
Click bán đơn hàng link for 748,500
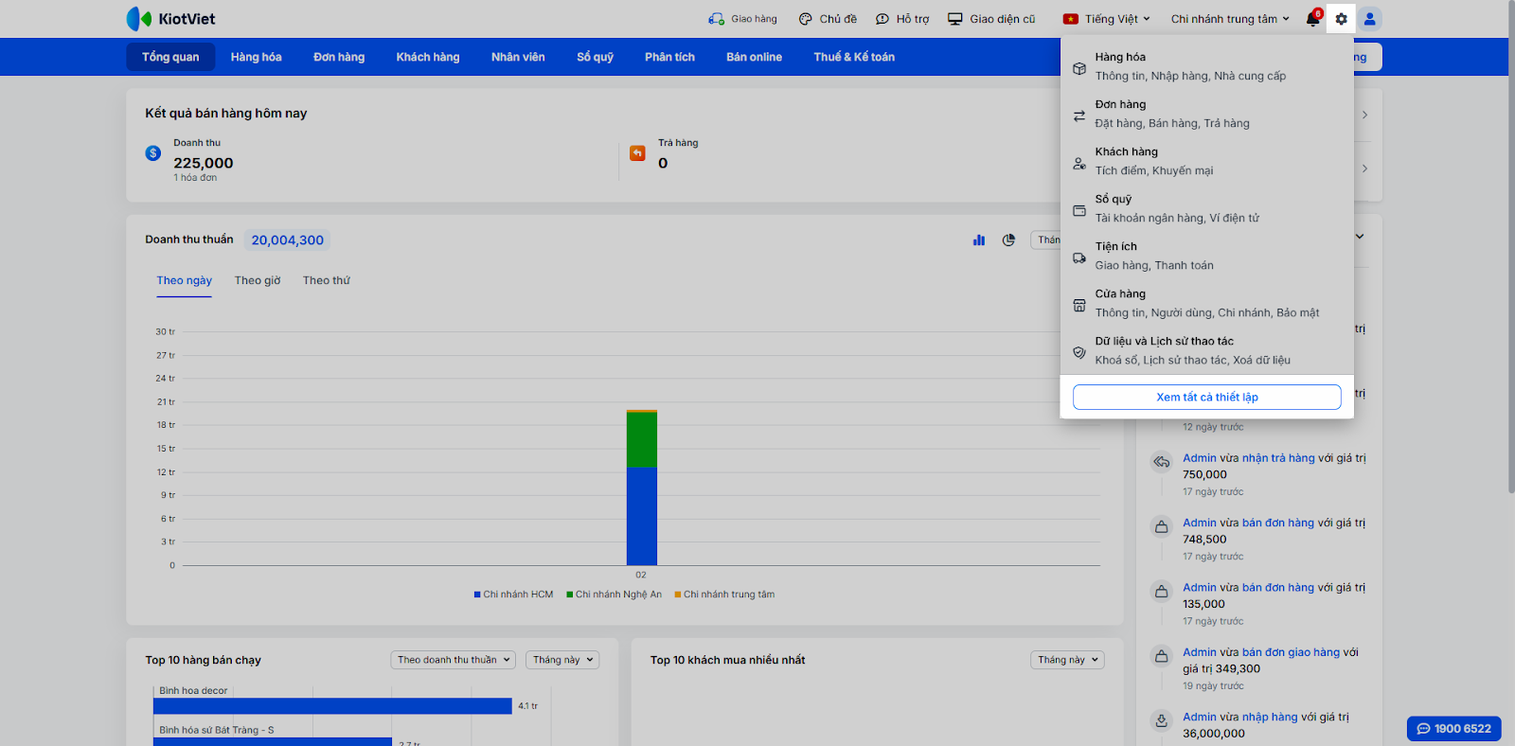pos(1278,523)
